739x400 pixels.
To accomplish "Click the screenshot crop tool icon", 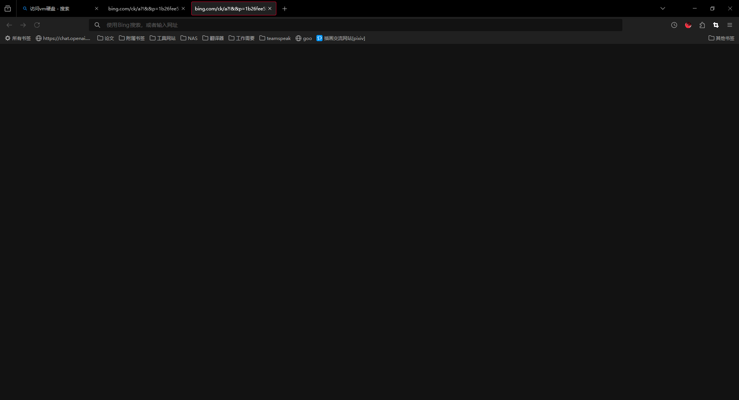I will coord(716,25).
